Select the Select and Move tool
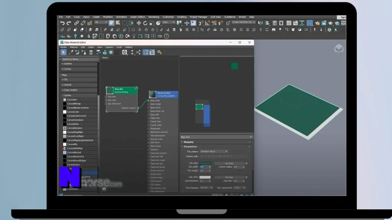 [139, 23]
